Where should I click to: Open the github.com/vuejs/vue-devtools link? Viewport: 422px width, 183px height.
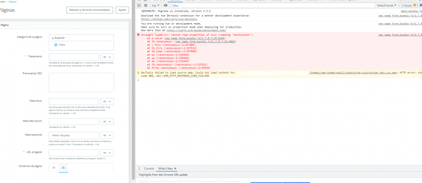[169, 19]
